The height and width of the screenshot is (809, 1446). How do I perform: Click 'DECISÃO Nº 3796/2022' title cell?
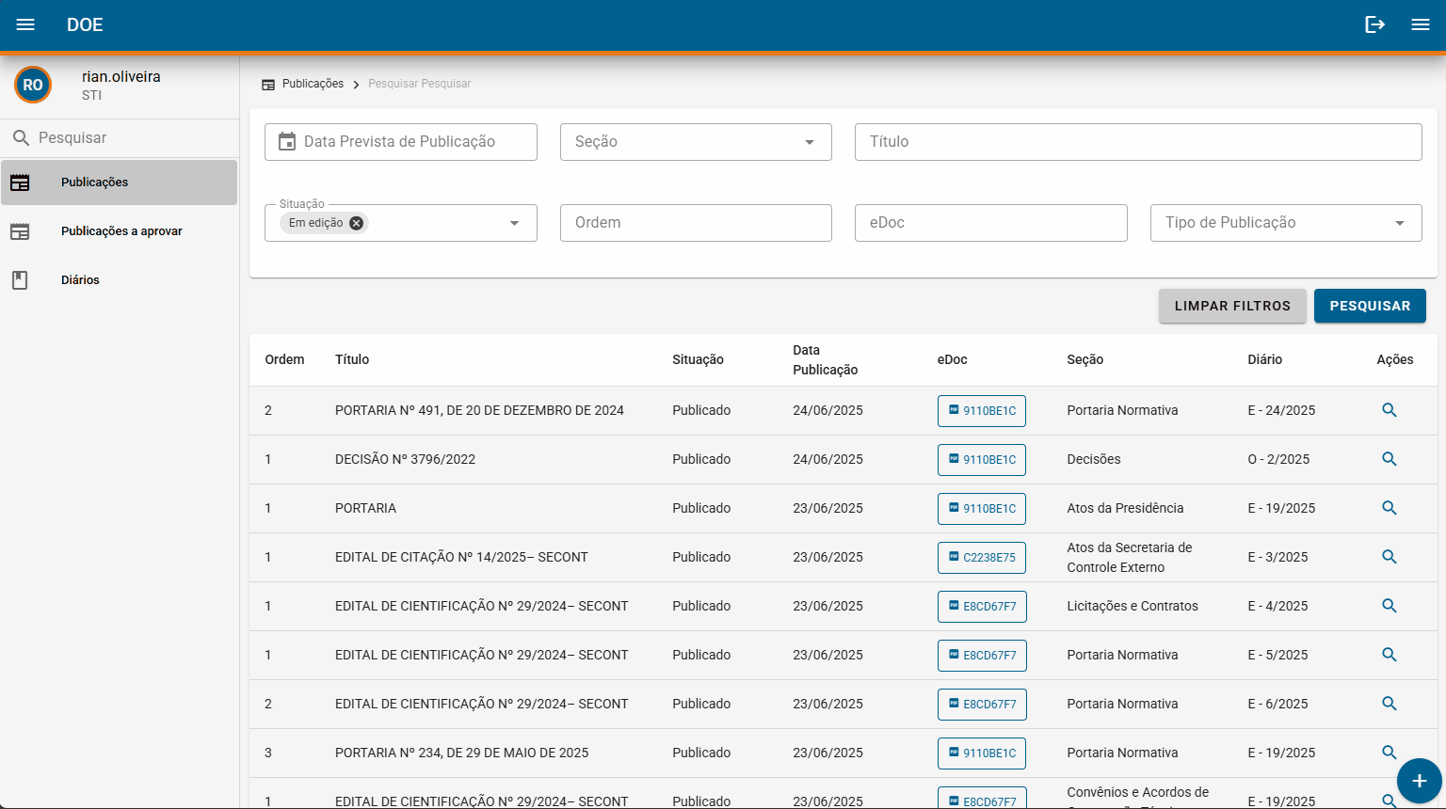click(x=405, y=459)
